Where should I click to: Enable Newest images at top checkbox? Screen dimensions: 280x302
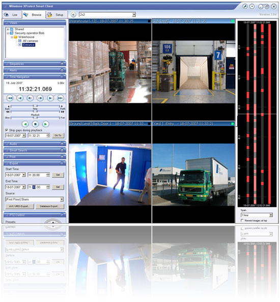242,220
